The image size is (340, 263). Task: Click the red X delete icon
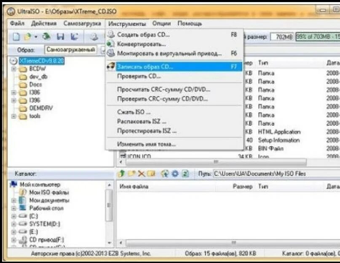tap(142, 173)
